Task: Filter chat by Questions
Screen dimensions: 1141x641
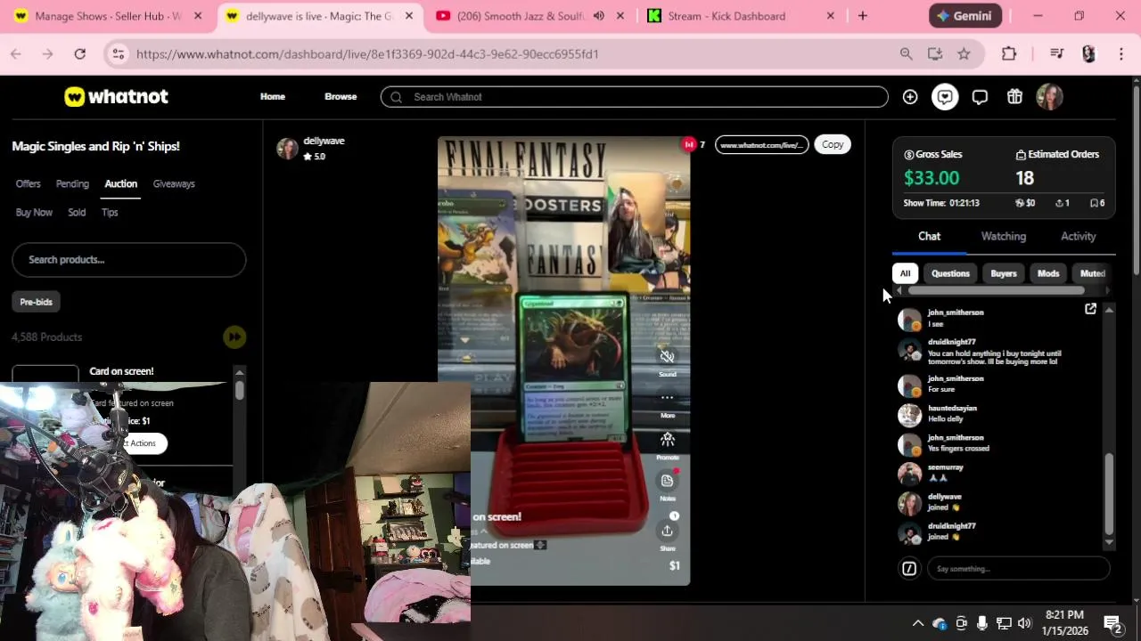Action: (x=950, y=273)
